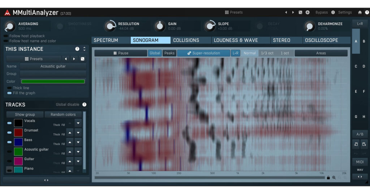
Task: Click the copy settings icon under A/B
Action: pos(356,144)
